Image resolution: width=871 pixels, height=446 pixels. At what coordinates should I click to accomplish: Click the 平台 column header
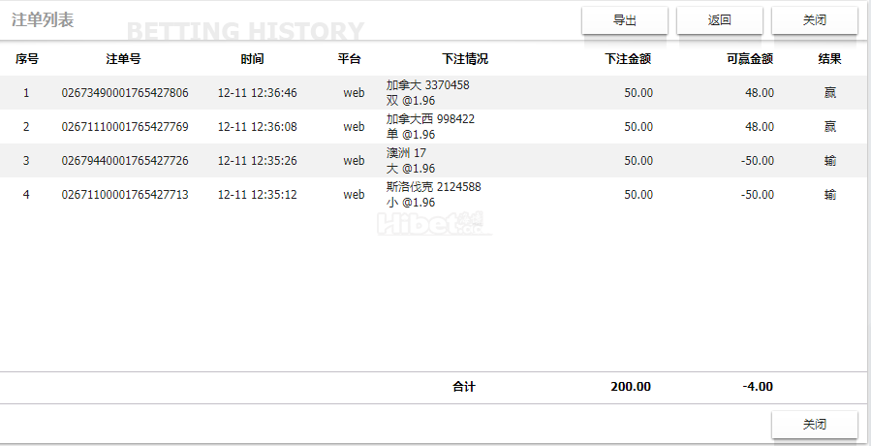350,59
